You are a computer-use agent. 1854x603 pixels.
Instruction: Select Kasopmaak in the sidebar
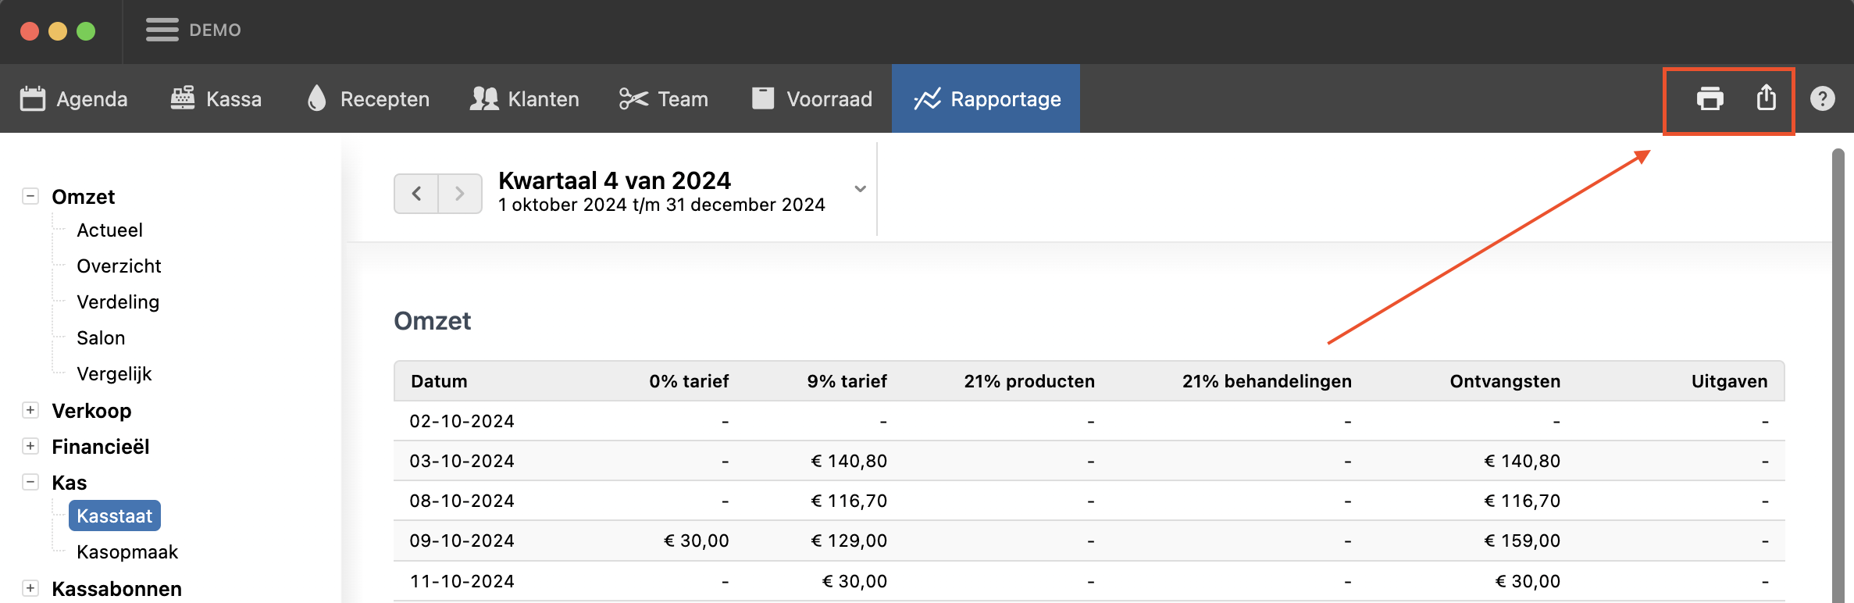tap(127, 552)
